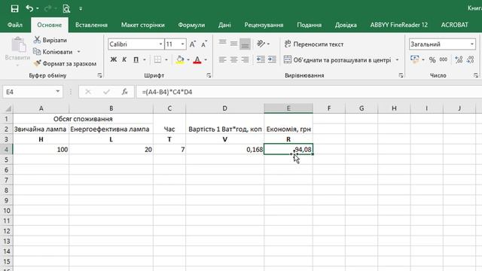This screenshot has height=271, width=482.
Task: Click the Borders icon
Action: click(157, 59)
